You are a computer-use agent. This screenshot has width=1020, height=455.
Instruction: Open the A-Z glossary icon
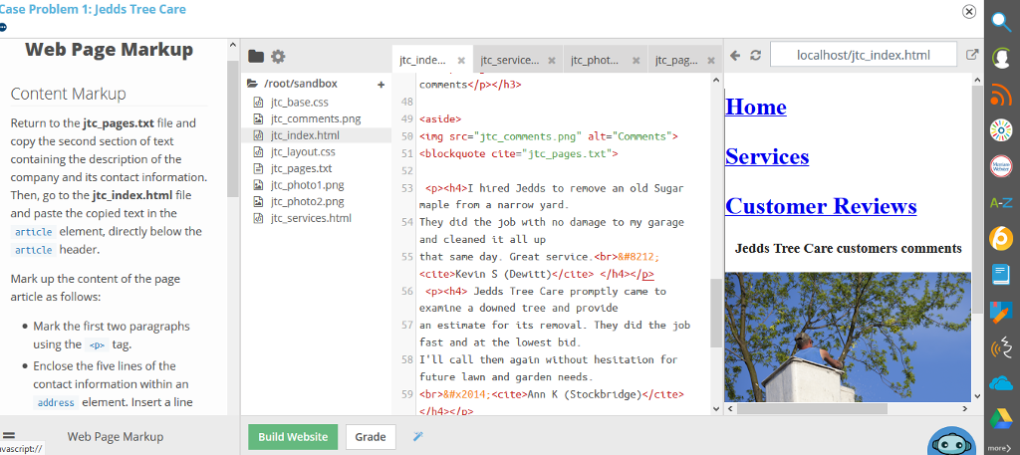point(1001,203)
